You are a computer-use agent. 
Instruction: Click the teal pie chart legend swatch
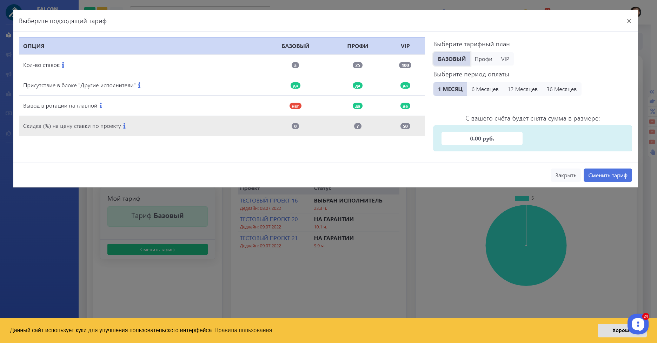(x=522, y=198)
